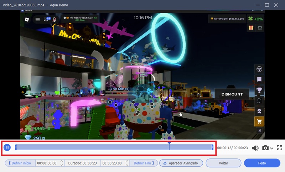
Task: Click the volume speaker icon
Action: click(255, 148)
